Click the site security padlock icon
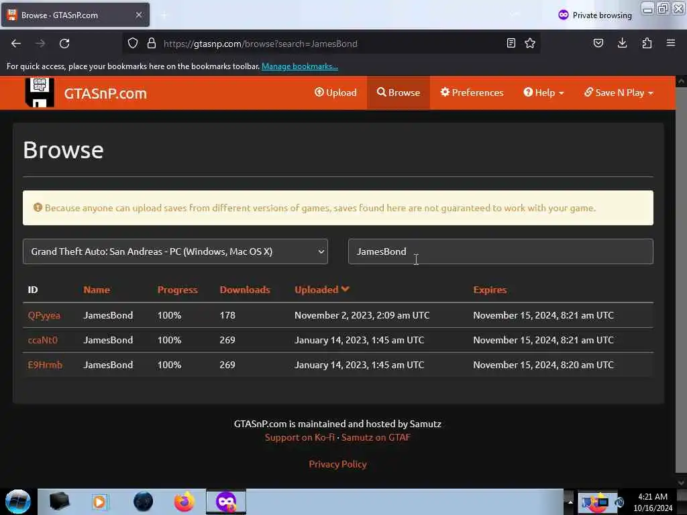Screen dimensions: 687x515 tap(152, 43)
